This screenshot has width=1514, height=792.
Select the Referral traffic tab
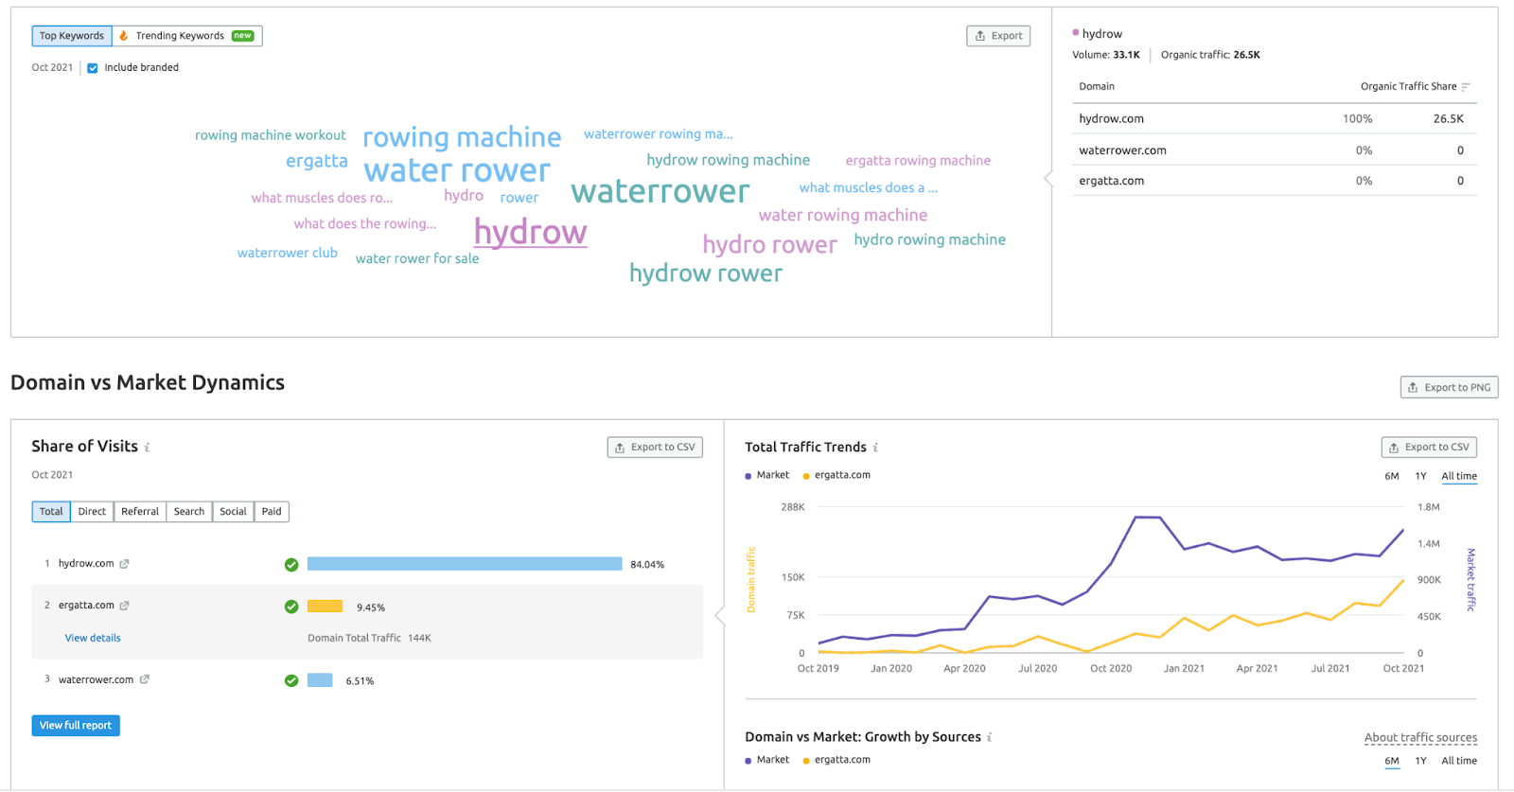coord(140,512)
